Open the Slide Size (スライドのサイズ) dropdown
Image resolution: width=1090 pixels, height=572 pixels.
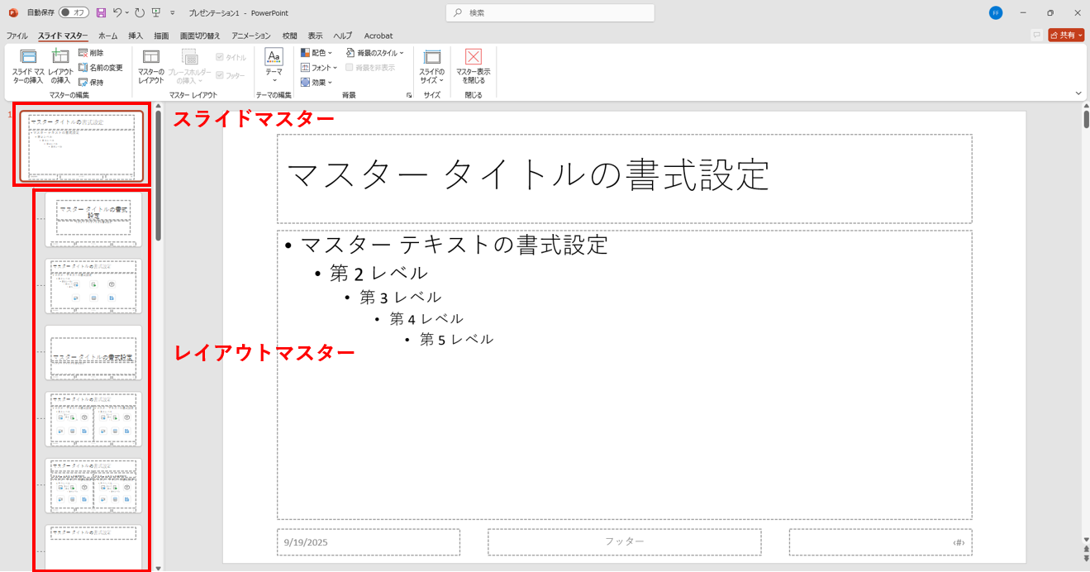click(431, 66)
